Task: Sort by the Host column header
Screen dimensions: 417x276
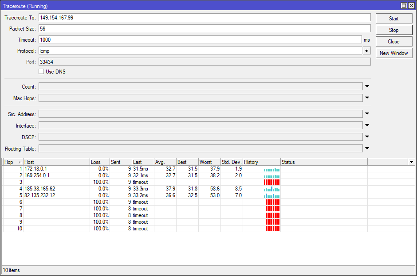Action: pyautogui.click(x=56, y=162)
